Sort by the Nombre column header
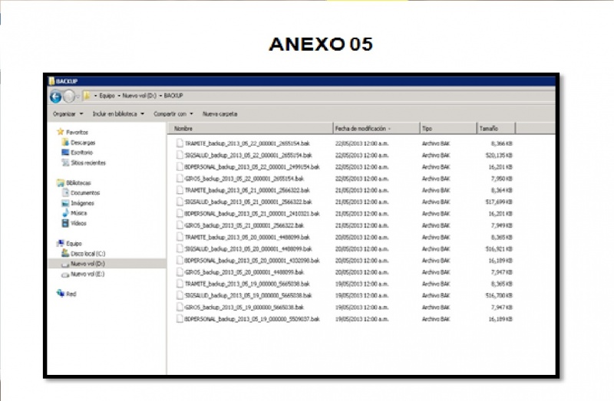This screenshot has width=614, height=401. [184, 129]
